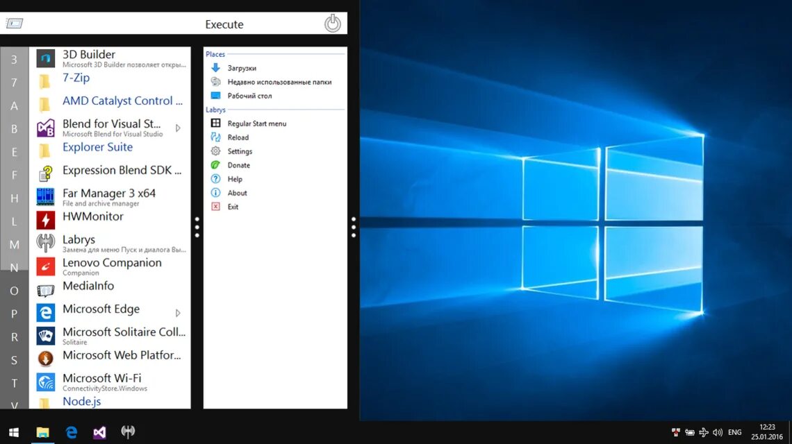Open the AMD Catalyst Control folder icon
Screen dimensions: 792x444
point(45,104)
